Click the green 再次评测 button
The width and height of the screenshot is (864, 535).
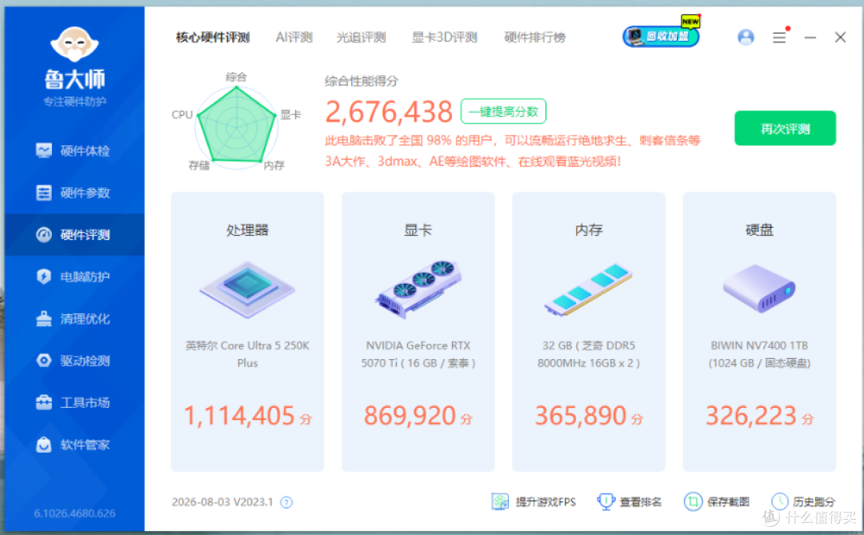pyautogui.click(x=785, y=129)
